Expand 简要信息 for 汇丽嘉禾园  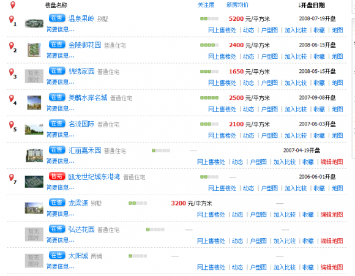click(61, 161)
